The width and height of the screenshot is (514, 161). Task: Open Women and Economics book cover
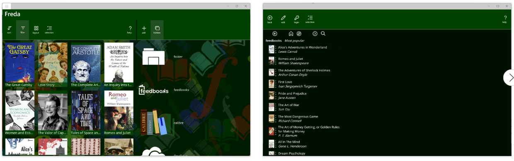[x=20, y=111]
